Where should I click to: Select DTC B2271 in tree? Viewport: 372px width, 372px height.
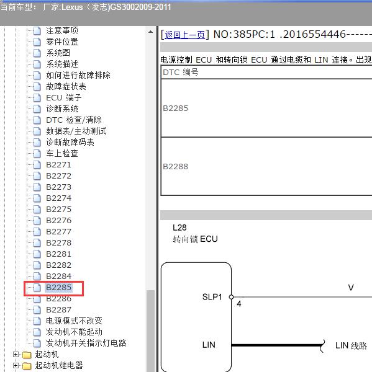click(58, 165)
